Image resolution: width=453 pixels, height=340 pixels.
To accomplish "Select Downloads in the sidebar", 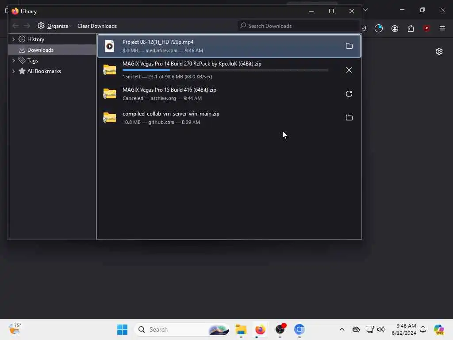I will pyautogui.click(x=40, y=50).
